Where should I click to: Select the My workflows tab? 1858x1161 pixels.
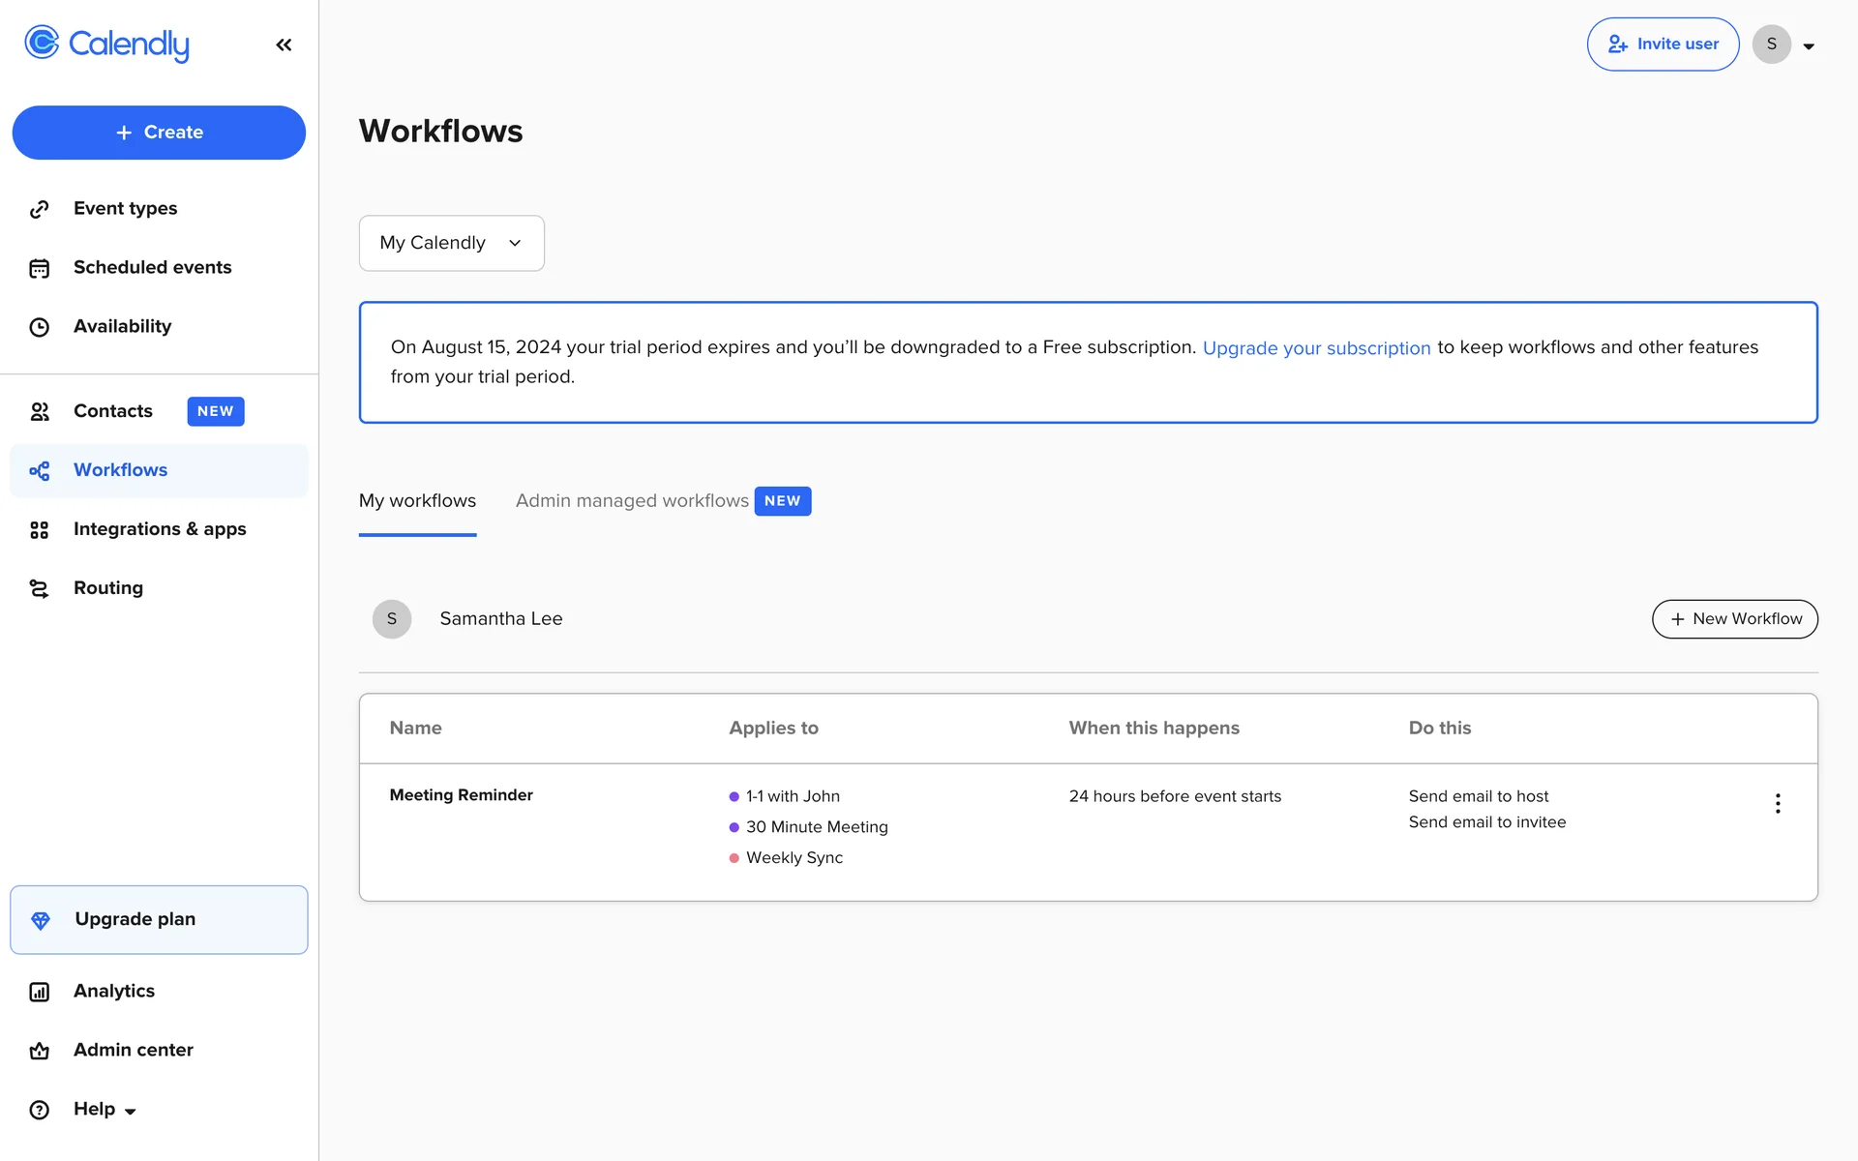click(417, 501)
